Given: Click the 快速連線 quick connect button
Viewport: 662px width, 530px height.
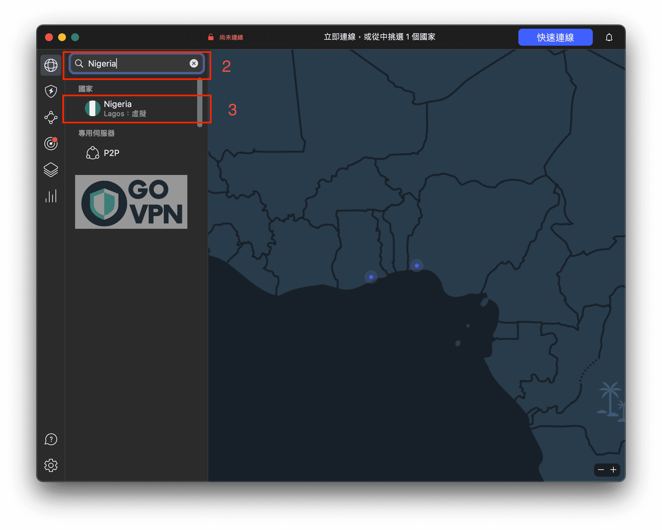Looking at the screenshot, I should [x=555, y=38].
